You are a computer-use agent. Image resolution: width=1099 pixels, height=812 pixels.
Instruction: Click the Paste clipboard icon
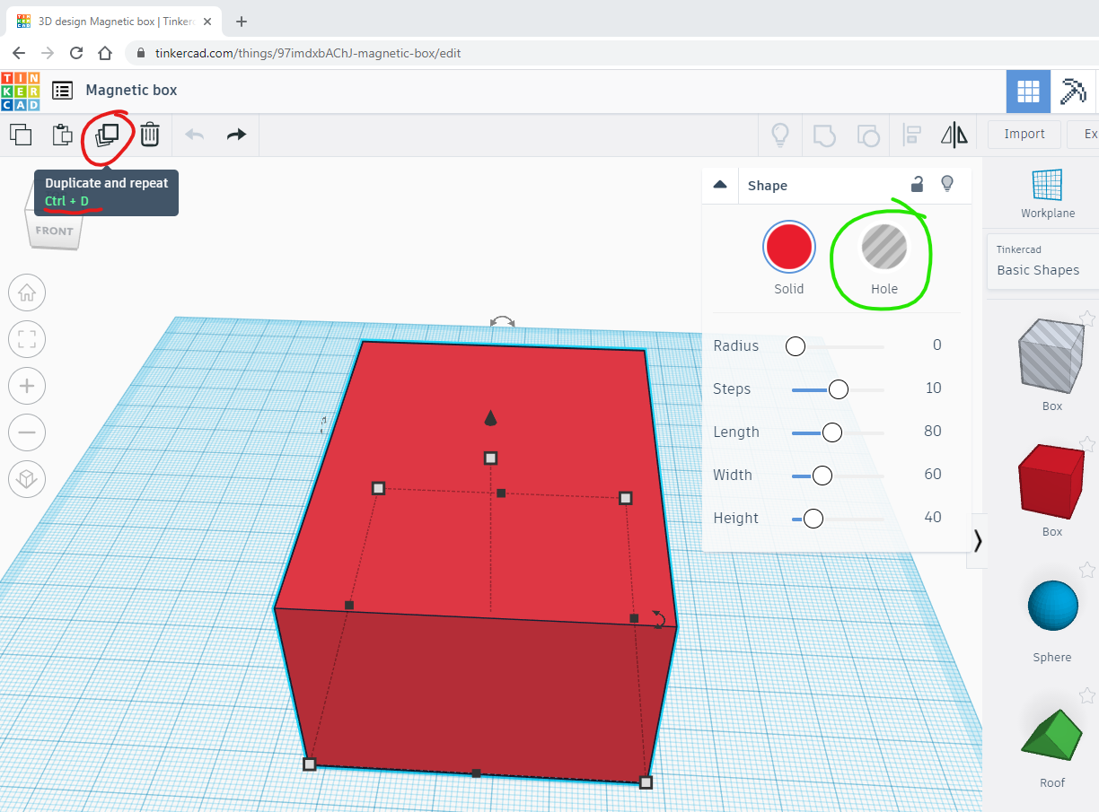(62, 135)
